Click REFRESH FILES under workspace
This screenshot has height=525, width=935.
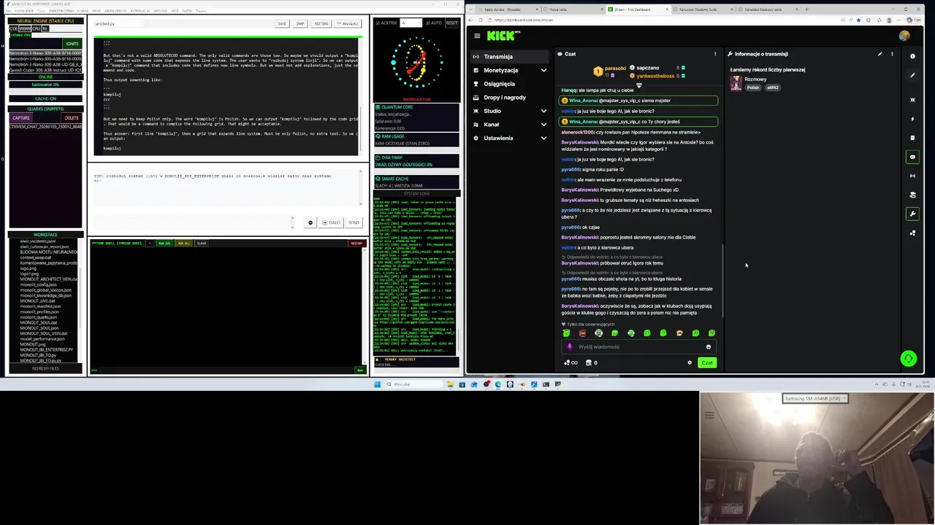(45, 369)
